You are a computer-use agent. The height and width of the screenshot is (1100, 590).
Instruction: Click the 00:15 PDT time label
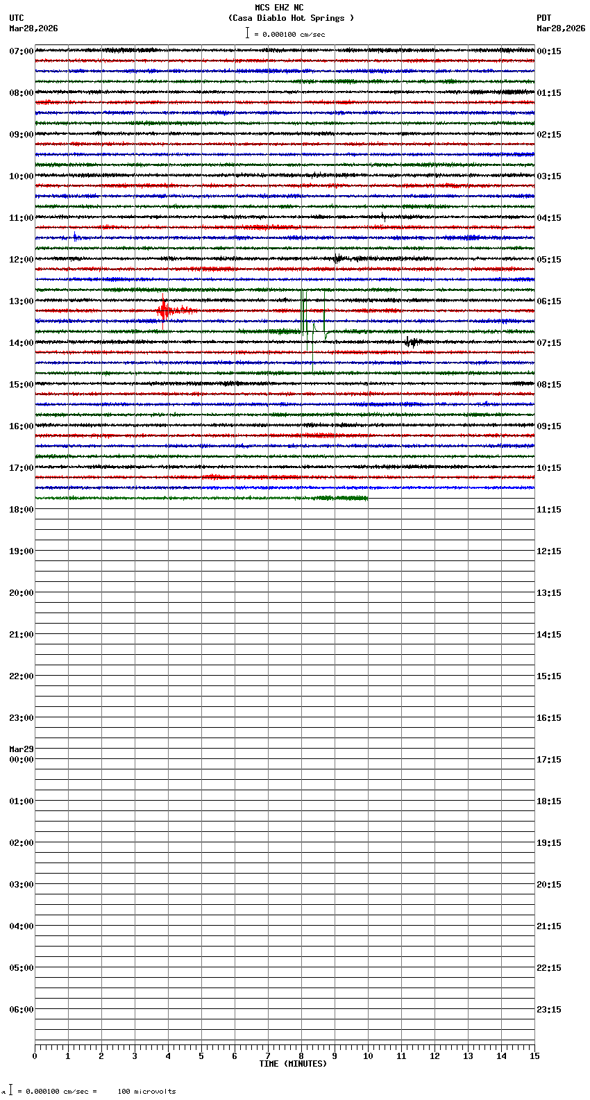[549, 51]
